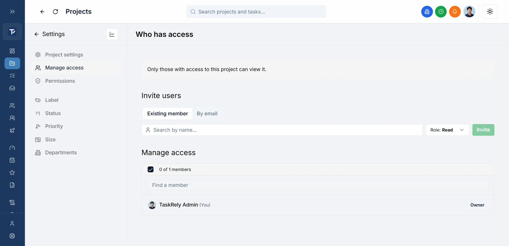Open the task checklist icon in sidebar
Viewport: 509px width, 246px height.
12,76
